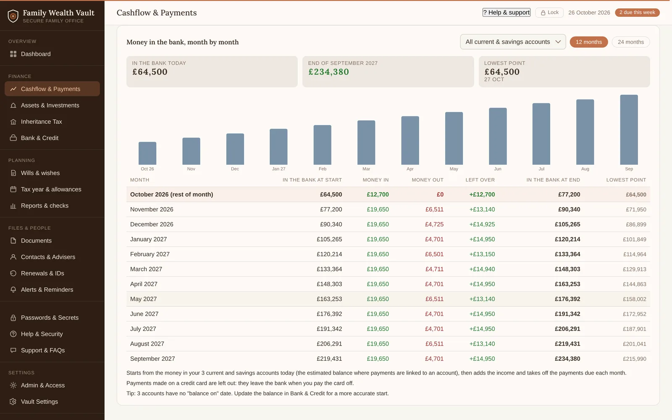Click February 2027 left over +£13,150
Screen dimensions: 672x420
point(482,255)
